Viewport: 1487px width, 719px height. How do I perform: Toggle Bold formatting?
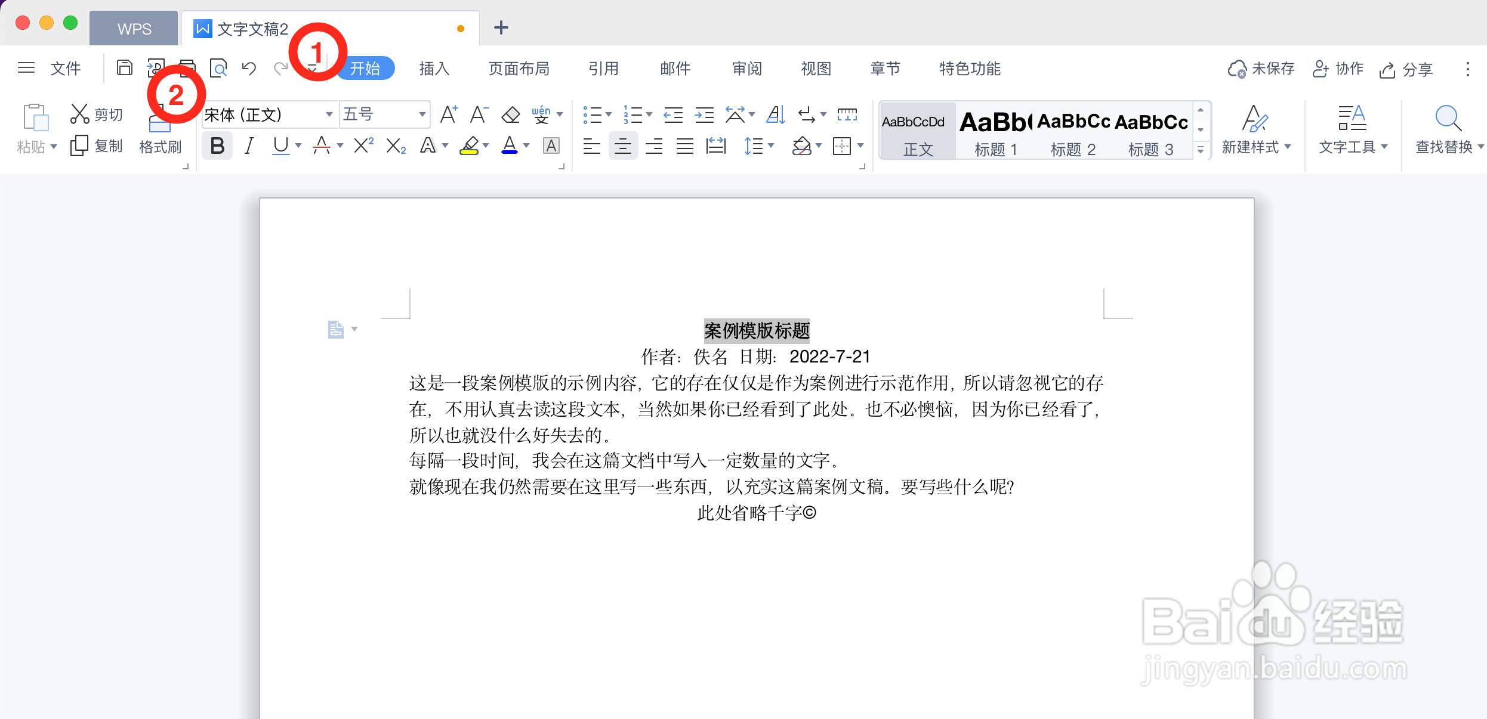point(217,145)
